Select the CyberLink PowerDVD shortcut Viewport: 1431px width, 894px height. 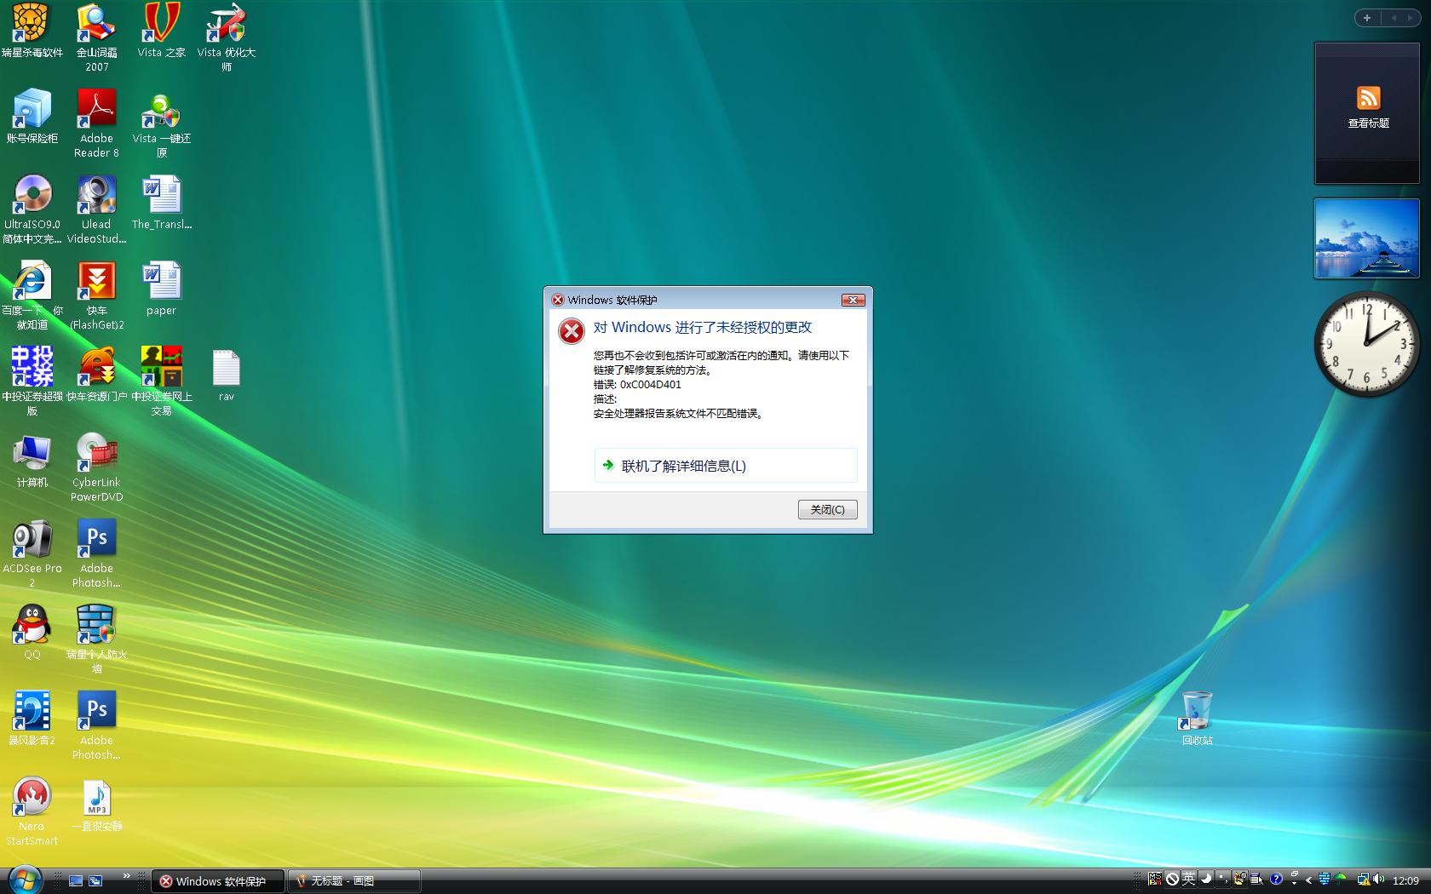tap(97, 468)
